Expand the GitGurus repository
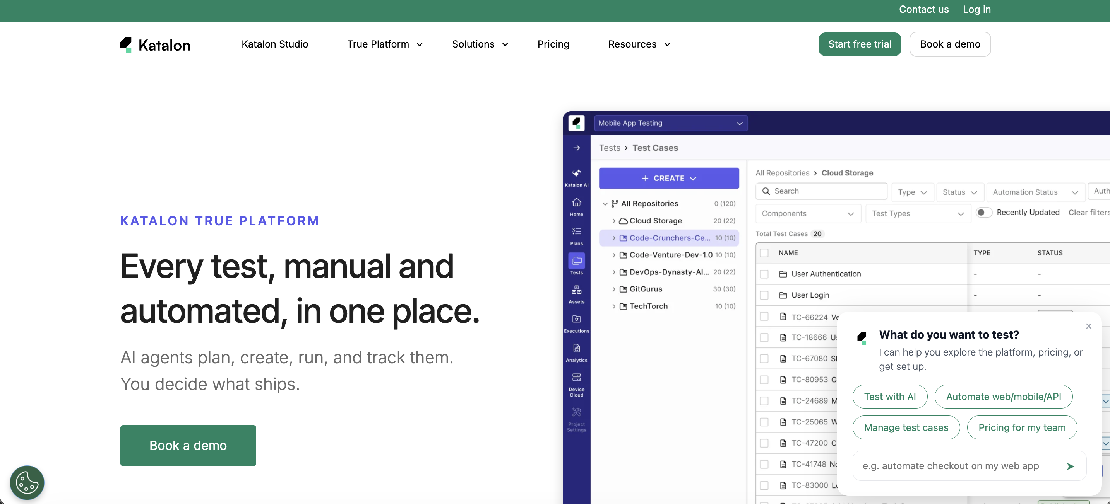This screenshot has height=504, width=1110. (x=613, y=289)
